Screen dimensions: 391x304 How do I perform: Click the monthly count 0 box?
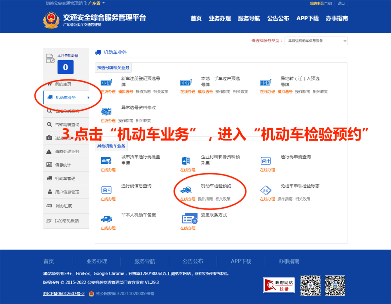[66, 67]
